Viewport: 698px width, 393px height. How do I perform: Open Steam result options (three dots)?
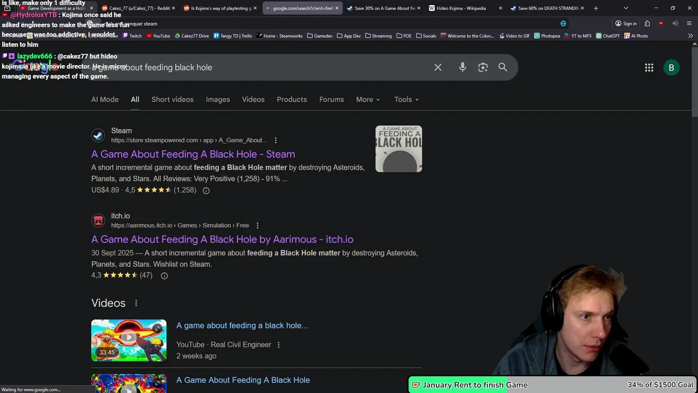point(275,140)
